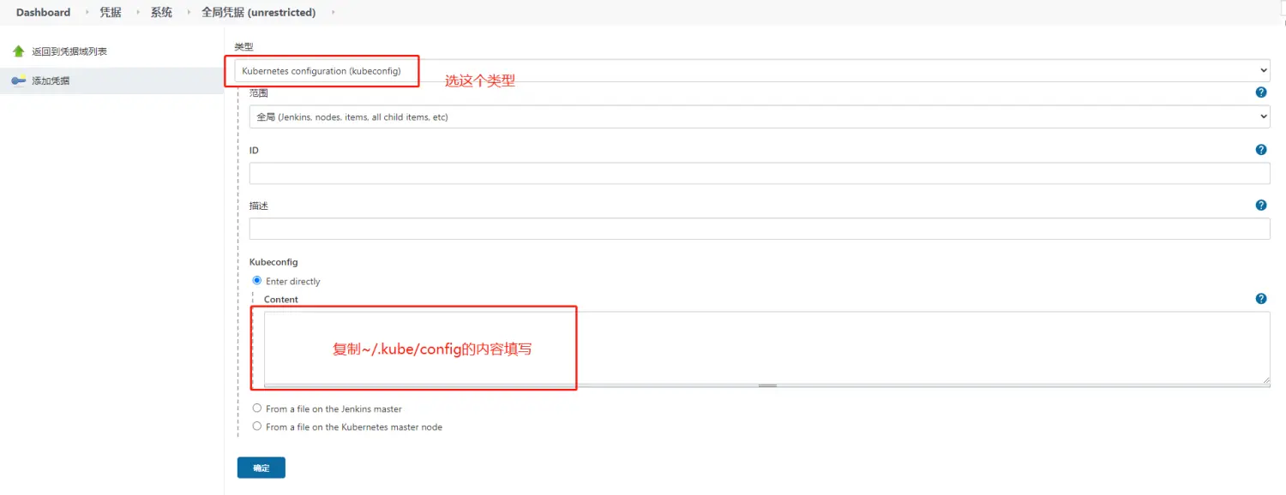
Task: Open 全局凭据 (unrestricted) breadcrumb
Action: tap(258, 13)
